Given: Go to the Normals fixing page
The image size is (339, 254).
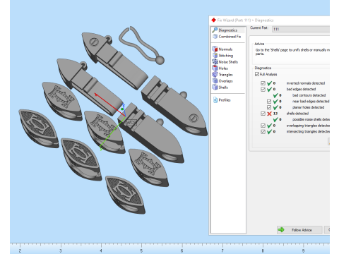Looking at the screenshot, I should point(222,49).
